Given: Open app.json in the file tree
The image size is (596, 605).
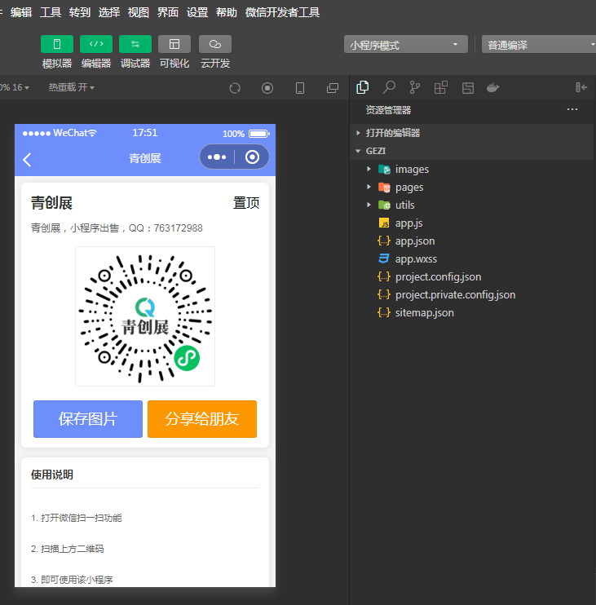Looking at the screenshot, I should pos(414,241).
